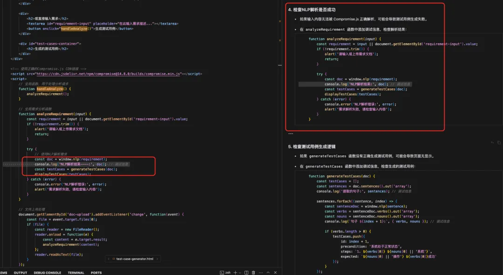Split the terminal panel
Screen dimensions: 503x275
pos(246,272)
